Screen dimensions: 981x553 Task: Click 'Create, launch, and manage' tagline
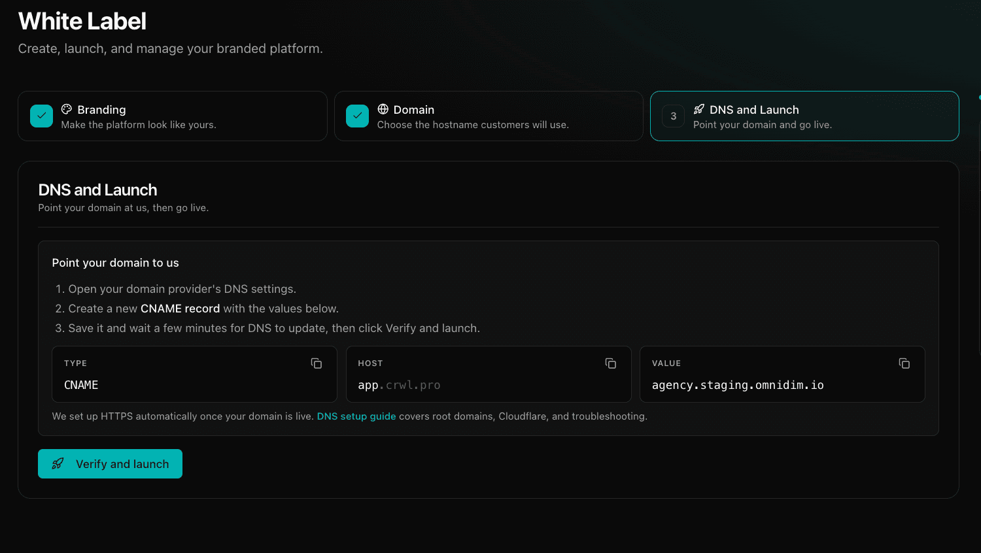(x=171, y=48)
